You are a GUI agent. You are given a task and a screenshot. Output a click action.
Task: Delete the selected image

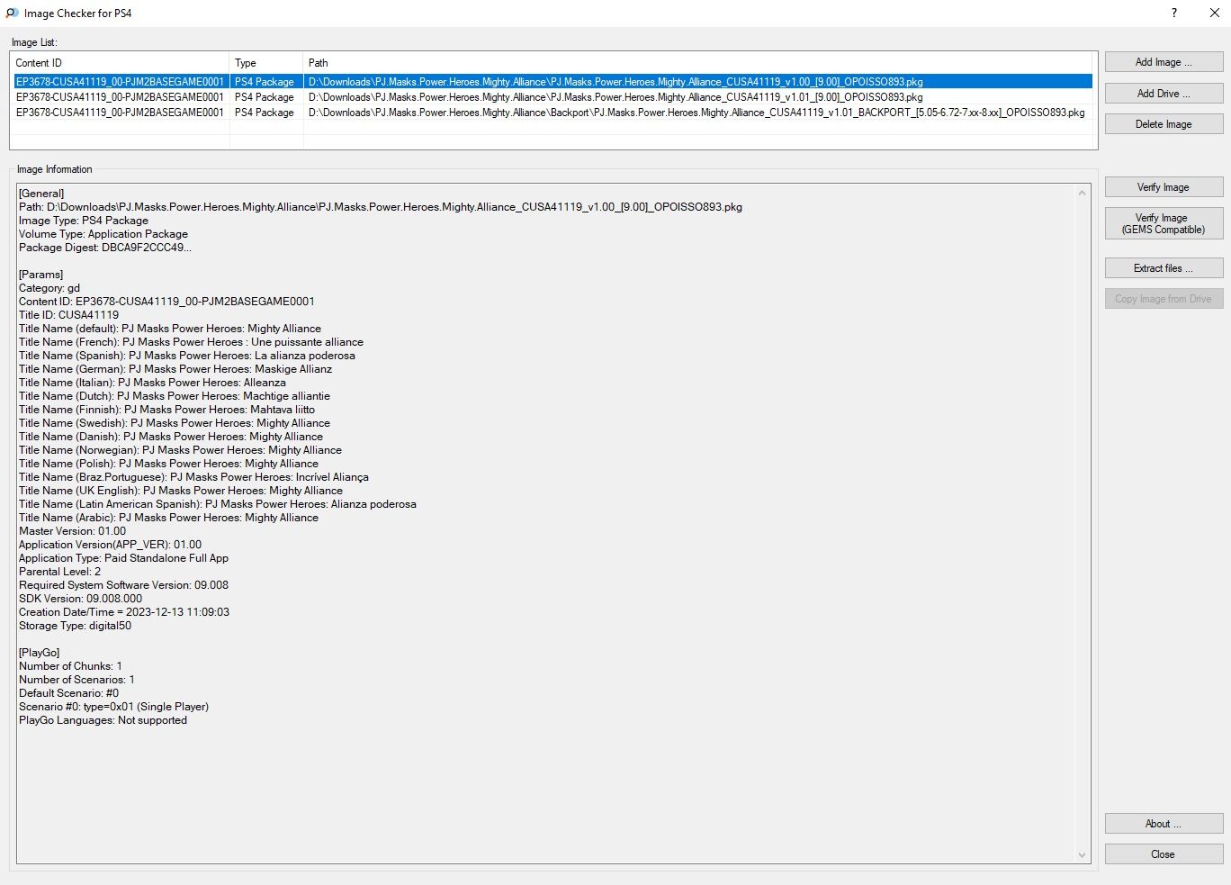pos(1164,124)
